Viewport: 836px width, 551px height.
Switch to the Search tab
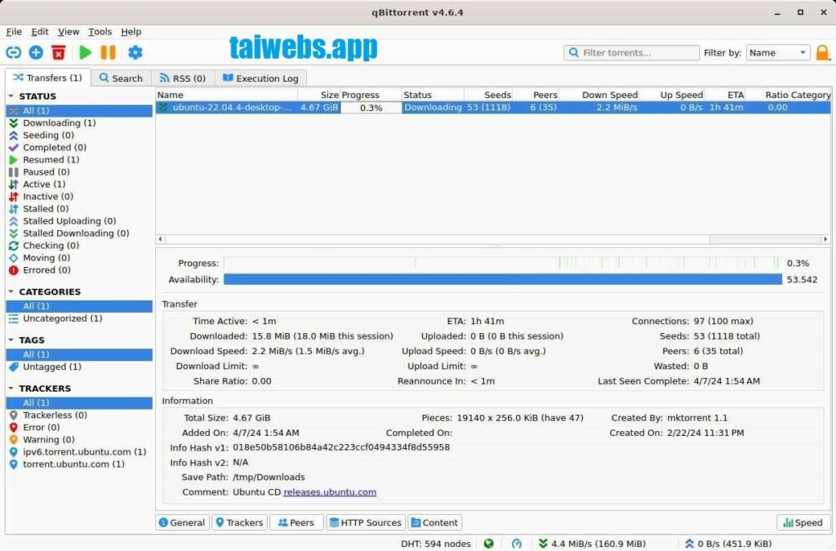point(121,78)
